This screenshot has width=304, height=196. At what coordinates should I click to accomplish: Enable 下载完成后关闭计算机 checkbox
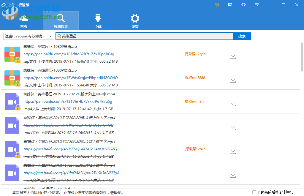click(x=254, y=192)
